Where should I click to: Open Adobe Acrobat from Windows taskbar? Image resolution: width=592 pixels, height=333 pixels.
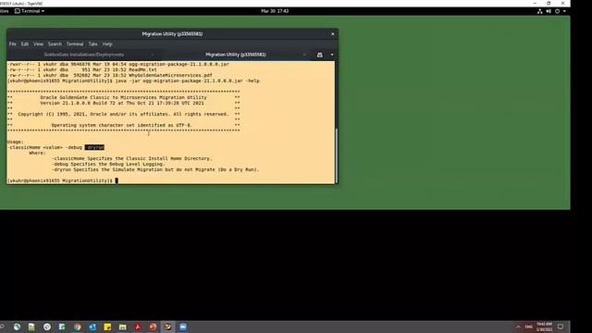coord(138,327)
